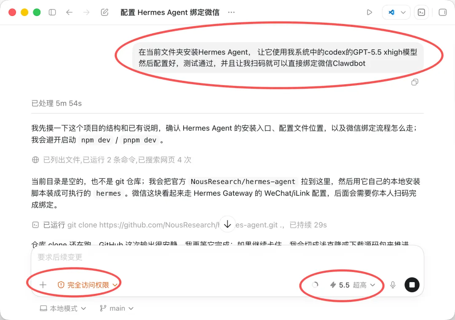Open the main branch selector

point(117,308)
